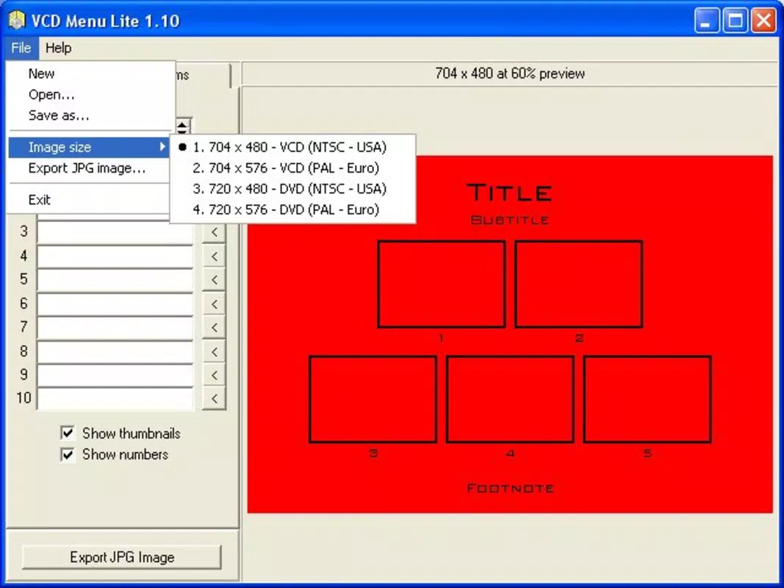The width and height of the screenshot is (784, 588).
Task: Click the text field for item 5
Action: click(x=115, y=279)
